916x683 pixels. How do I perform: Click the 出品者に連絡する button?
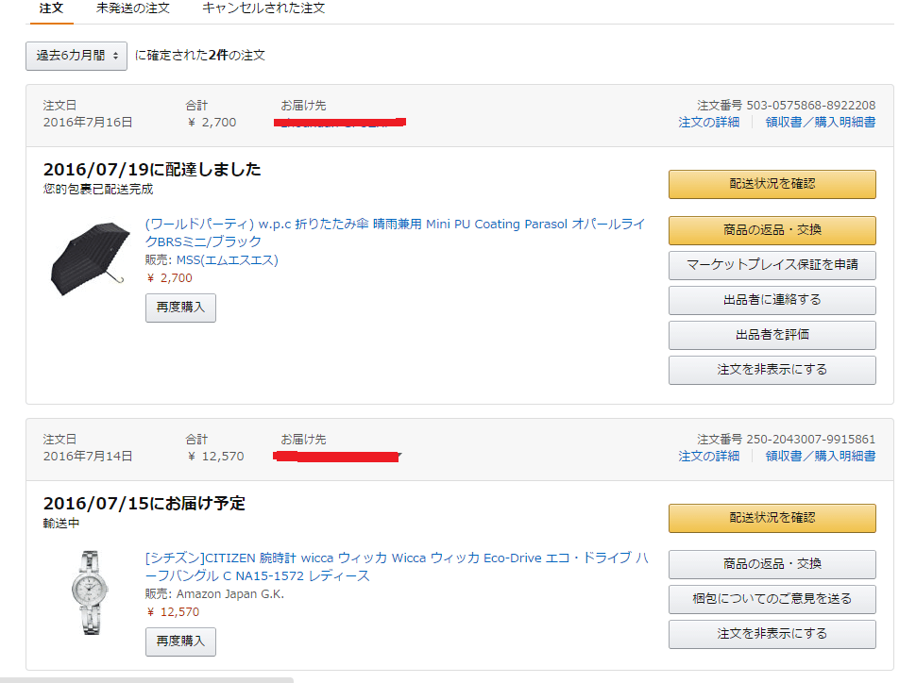772,300
